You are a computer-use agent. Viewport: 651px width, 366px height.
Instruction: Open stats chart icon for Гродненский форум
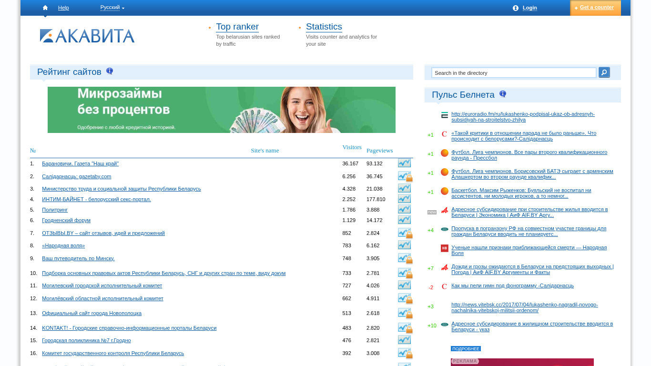[404, 220]
